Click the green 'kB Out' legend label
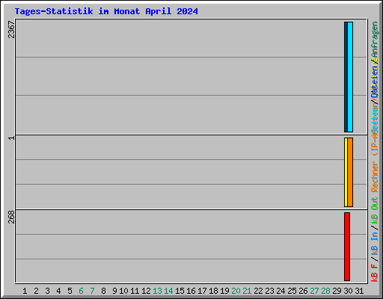Screen dimensions: 383x299 click(x=375, y=211)
